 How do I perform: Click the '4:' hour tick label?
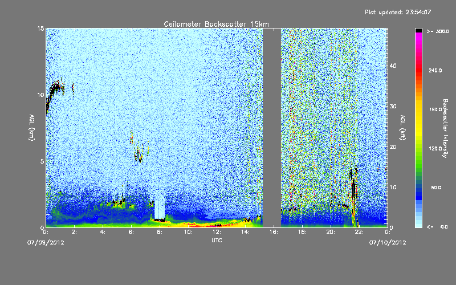(103, 232)
